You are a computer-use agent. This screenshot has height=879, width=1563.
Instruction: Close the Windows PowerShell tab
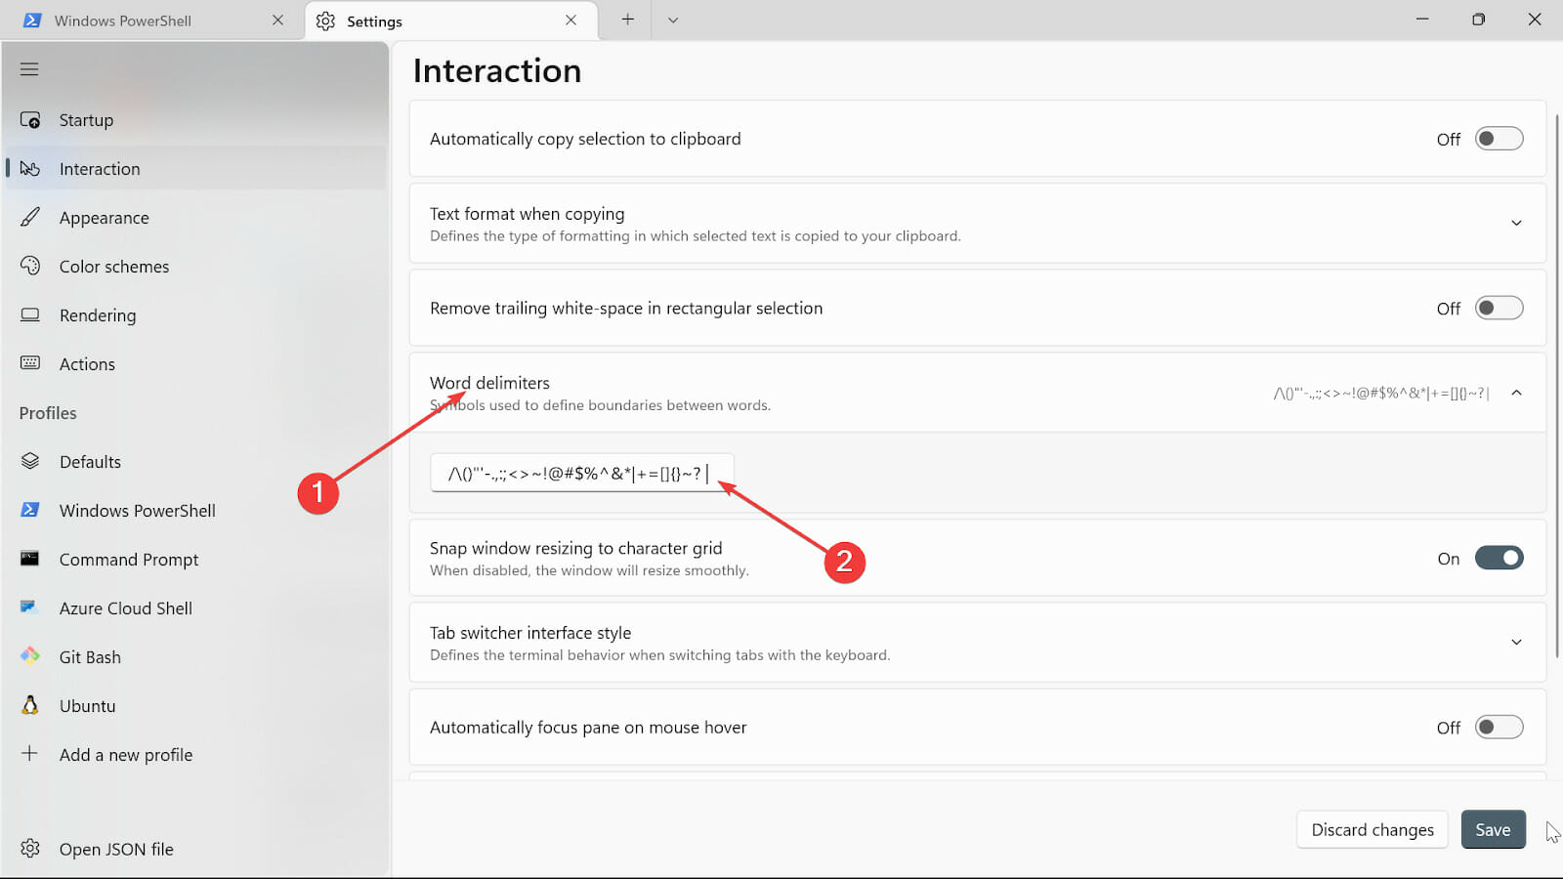tap(277, 20)
